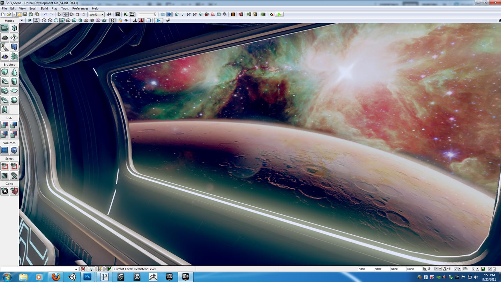Viewport: 501px width, 282px height.
Task: Open the View menu
Action: tap(22, 8)
